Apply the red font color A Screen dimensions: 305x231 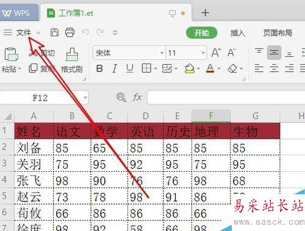point(210,68)
